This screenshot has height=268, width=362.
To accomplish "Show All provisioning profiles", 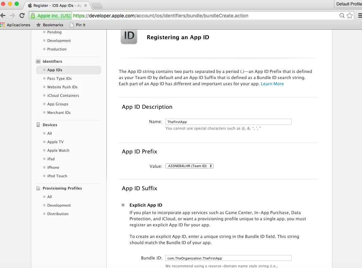I will 49,197.
